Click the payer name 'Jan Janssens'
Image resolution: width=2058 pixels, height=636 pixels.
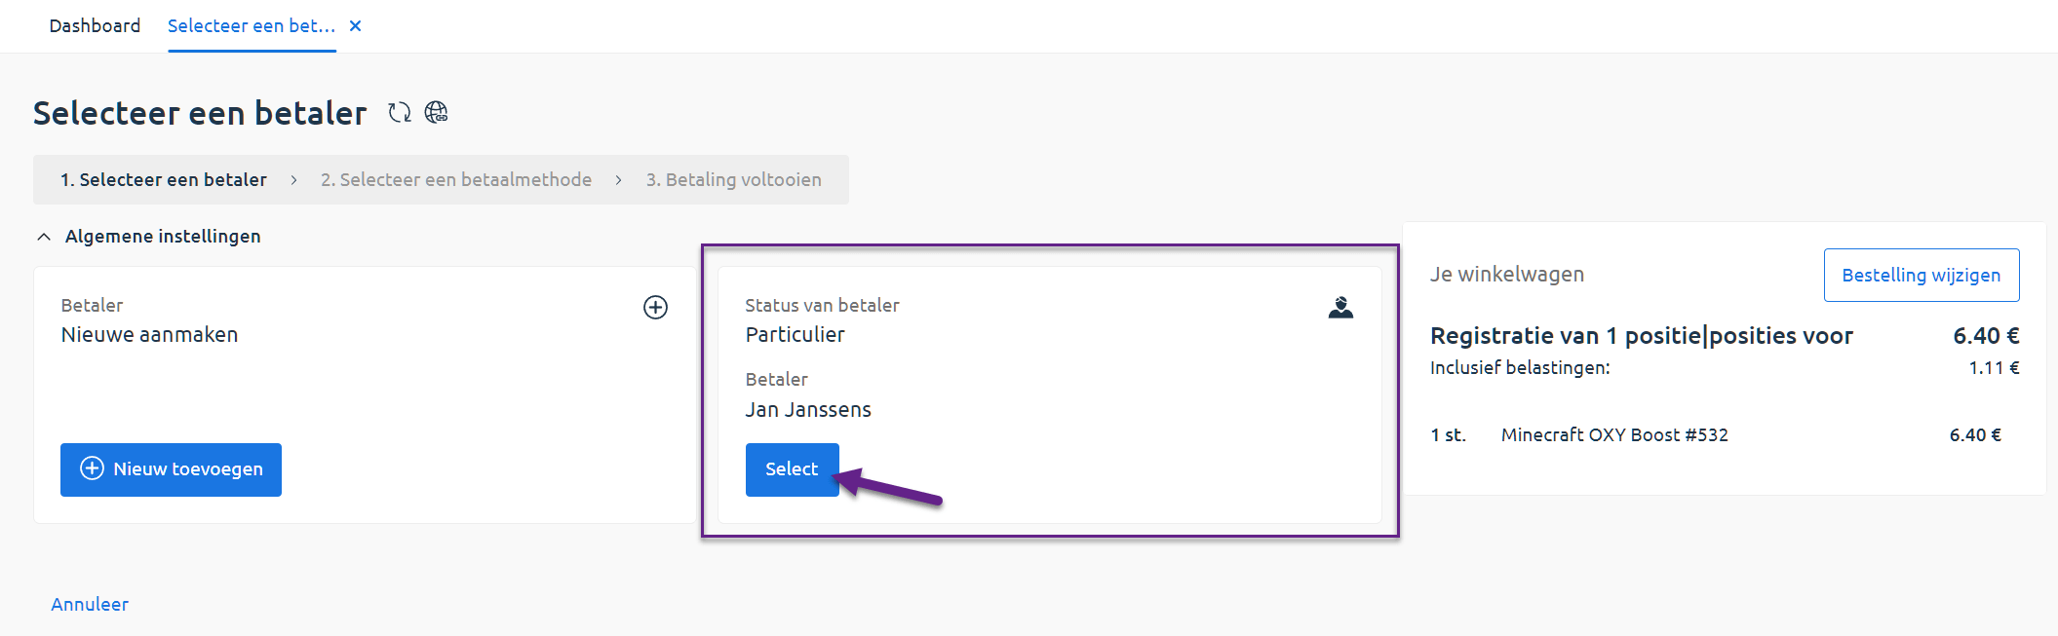[808, 410]
